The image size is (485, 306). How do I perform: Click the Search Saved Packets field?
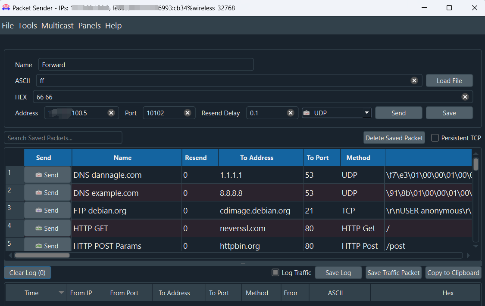coord(63,138)
